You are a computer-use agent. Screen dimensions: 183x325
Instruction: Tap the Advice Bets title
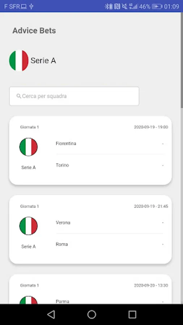pos(34,31)
